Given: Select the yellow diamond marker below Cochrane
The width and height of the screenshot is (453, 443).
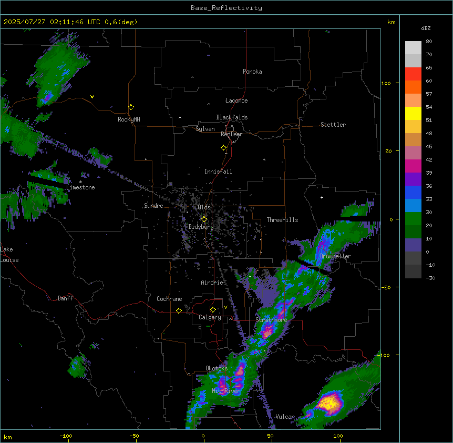Looking at the screenshot, I should tap(179, 310).
